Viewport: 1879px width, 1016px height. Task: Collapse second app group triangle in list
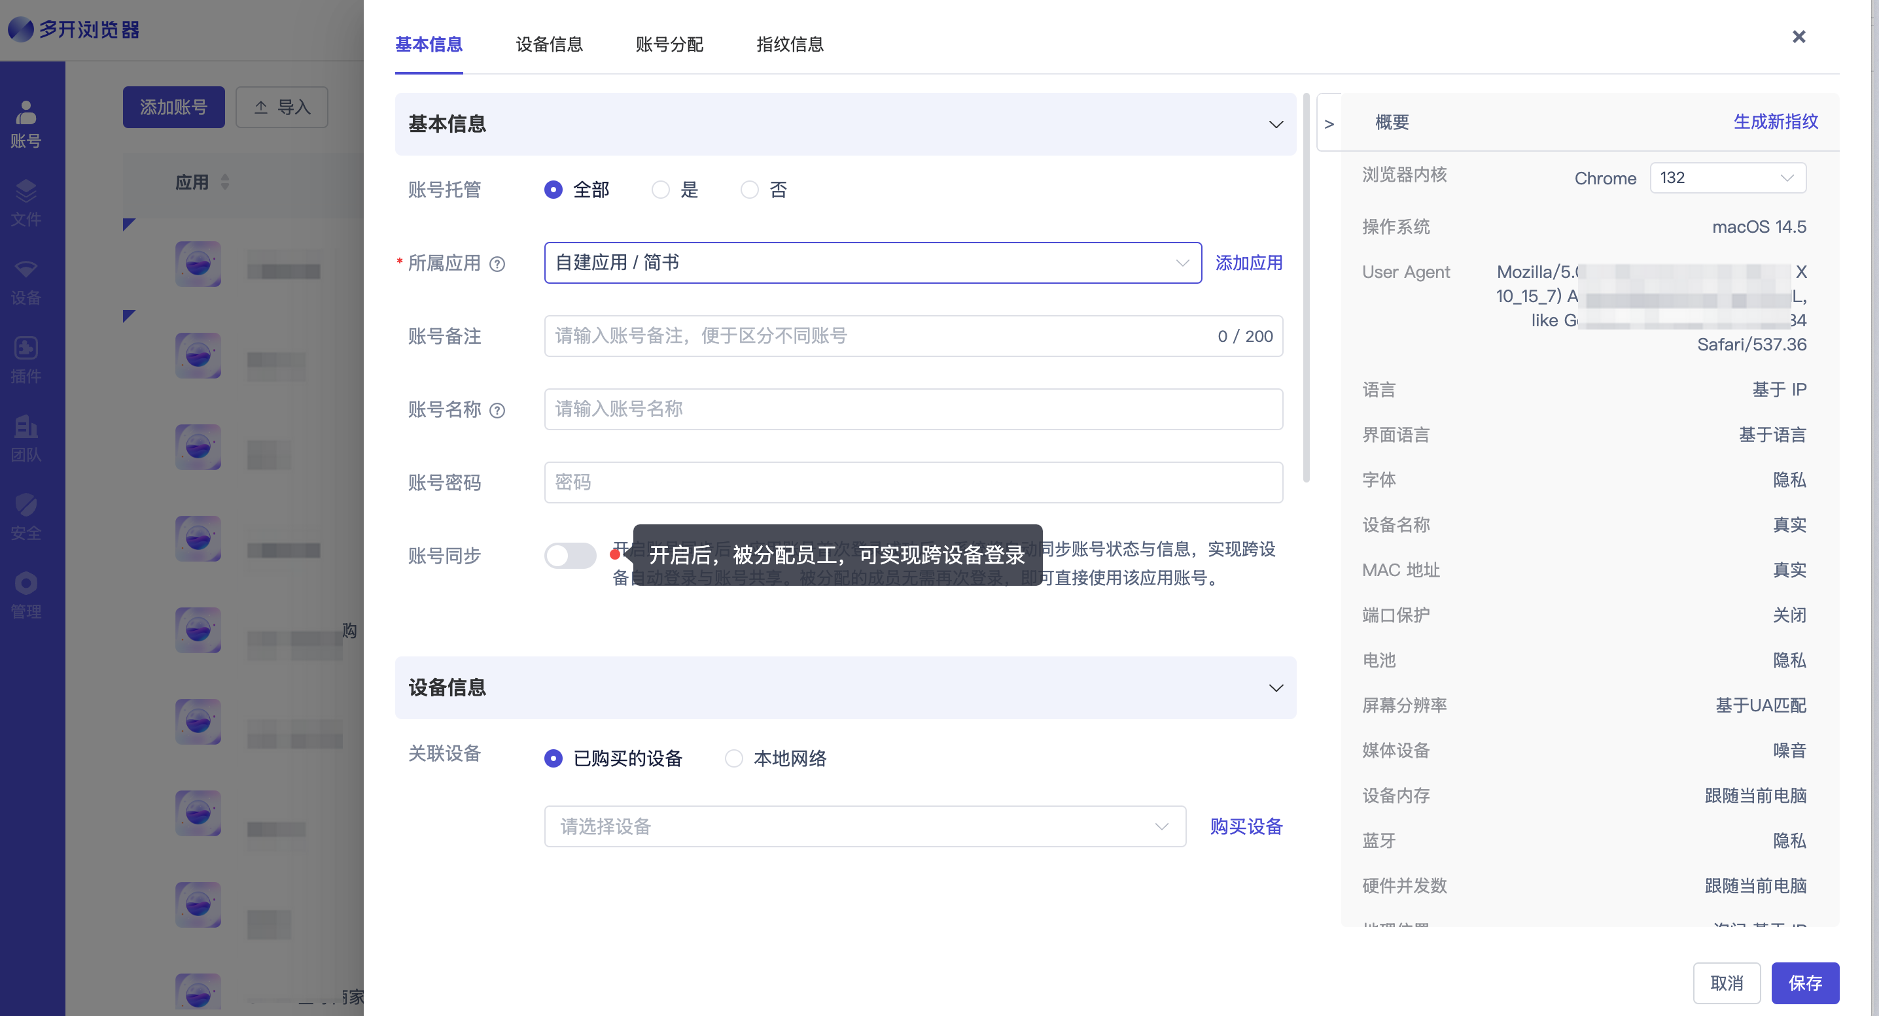[x=128, y=316]
